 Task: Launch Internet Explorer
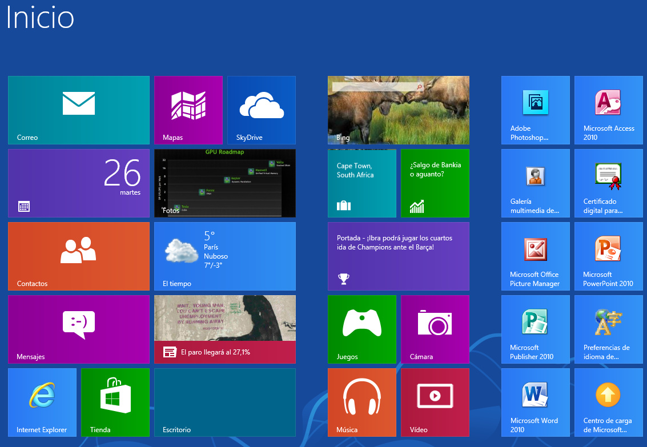(x=42, y=402)
